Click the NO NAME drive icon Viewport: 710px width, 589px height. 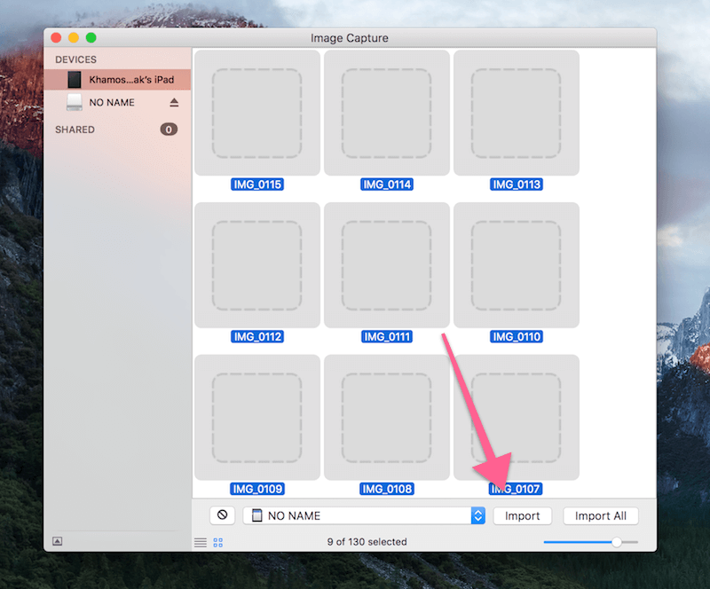click(x=75, y=103)
